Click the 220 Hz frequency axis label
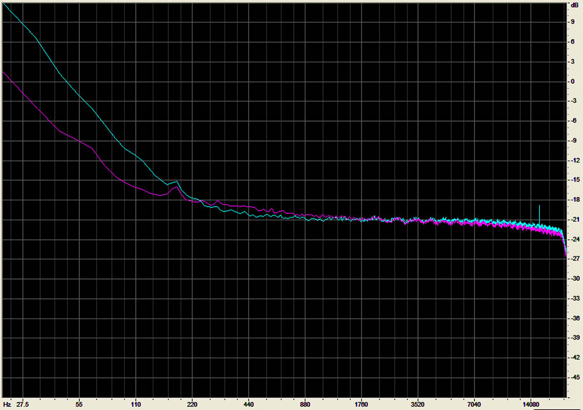Image resolution: width=583 pixels, height=410 pixels. (x=192, y=404)
